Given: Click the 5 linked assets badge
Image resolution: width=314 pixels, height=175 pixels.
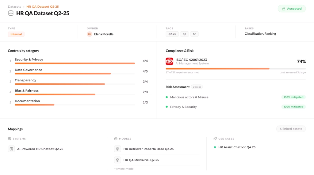Looking at the screenshot, I should click(291, 129).
